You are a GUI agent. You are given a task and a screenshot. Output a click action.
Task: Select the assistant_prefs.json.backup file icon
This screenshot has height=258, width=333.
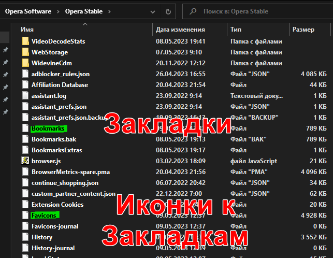[25, 117]
